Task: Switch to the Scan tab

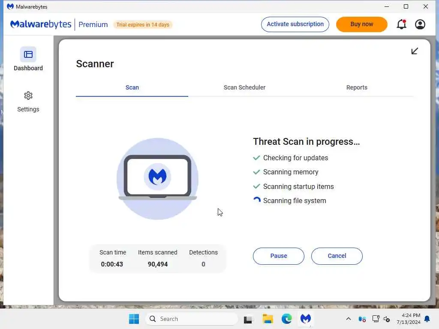Action: pos(132,87)
